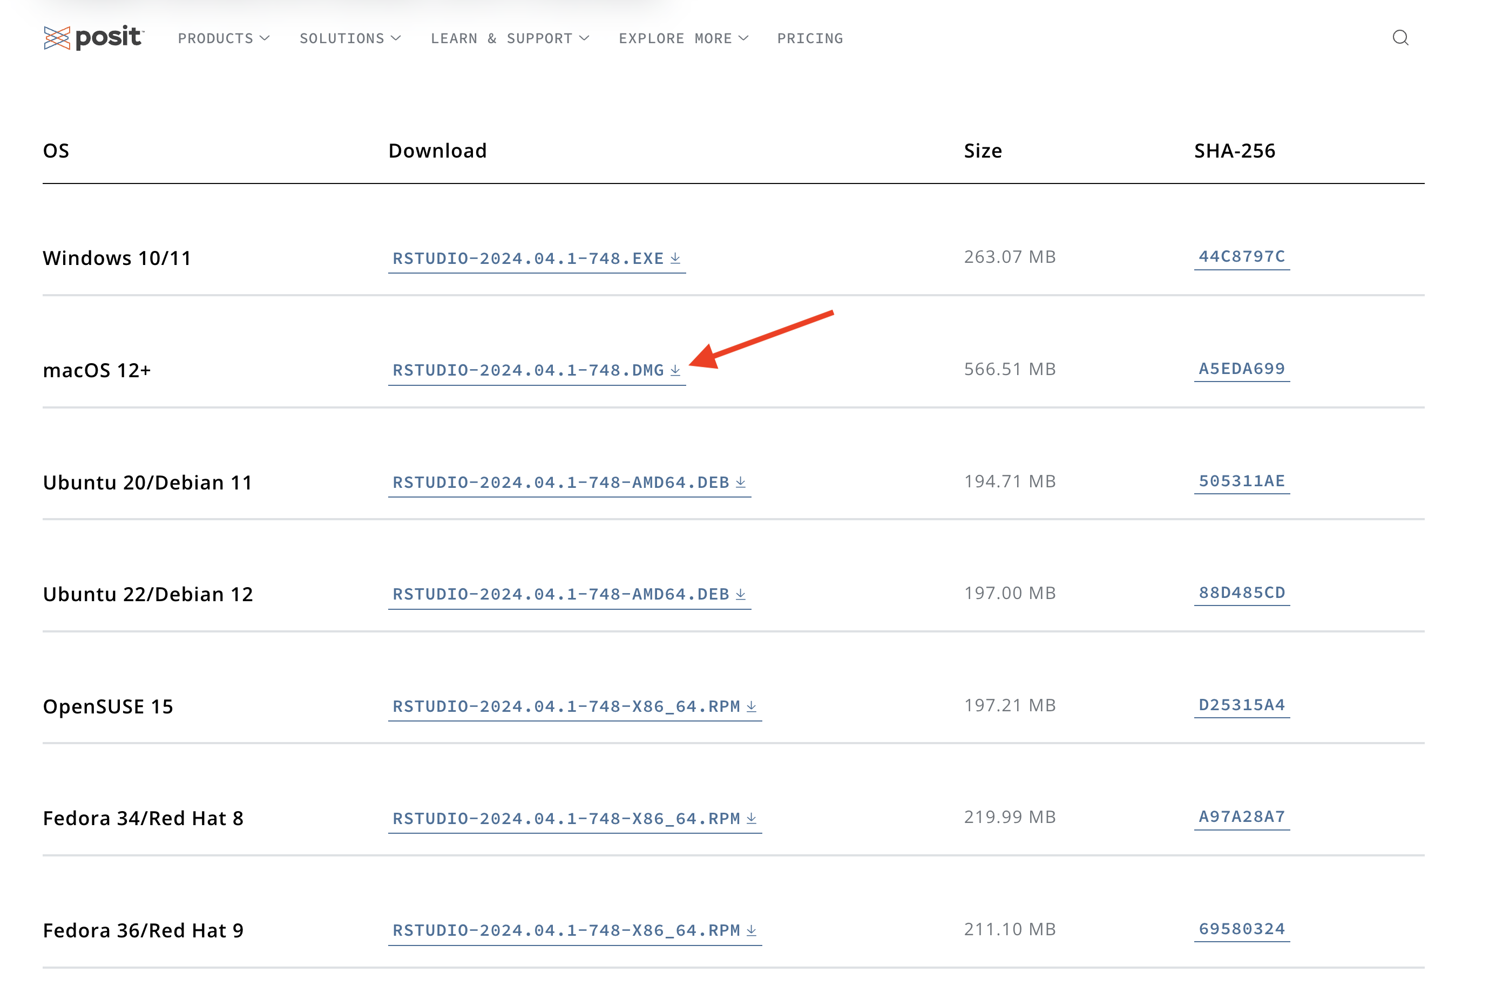Screen dimensions: 1489x1007
Task: Click the 263.07 MB size value
Action: pos(1010,257)
